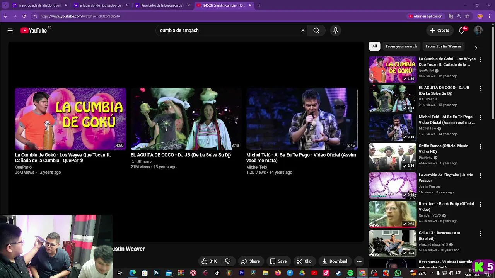Open La cumbia de Kingteka sidebar thumbnail
Screen dimensions: 495x278
tap(393, 185)
